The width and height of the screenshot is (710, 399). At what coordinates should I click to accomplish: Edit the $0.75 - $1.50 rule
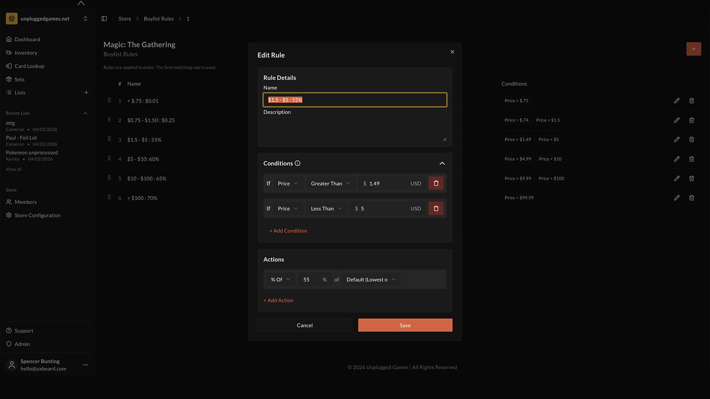click(677, 120)
